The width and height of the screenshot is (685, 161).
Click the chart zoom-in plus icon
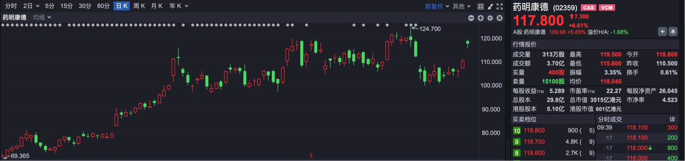[481, 18]
